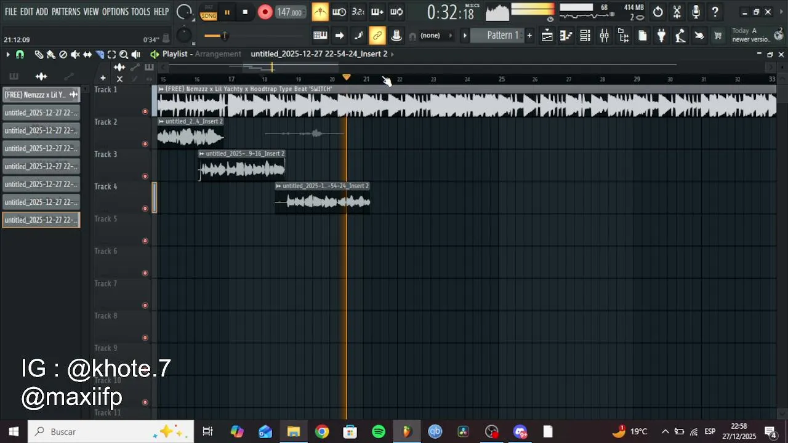Open the EDIT menu
This screenshot has height=443, width=788.
click(x=26, y=12)
